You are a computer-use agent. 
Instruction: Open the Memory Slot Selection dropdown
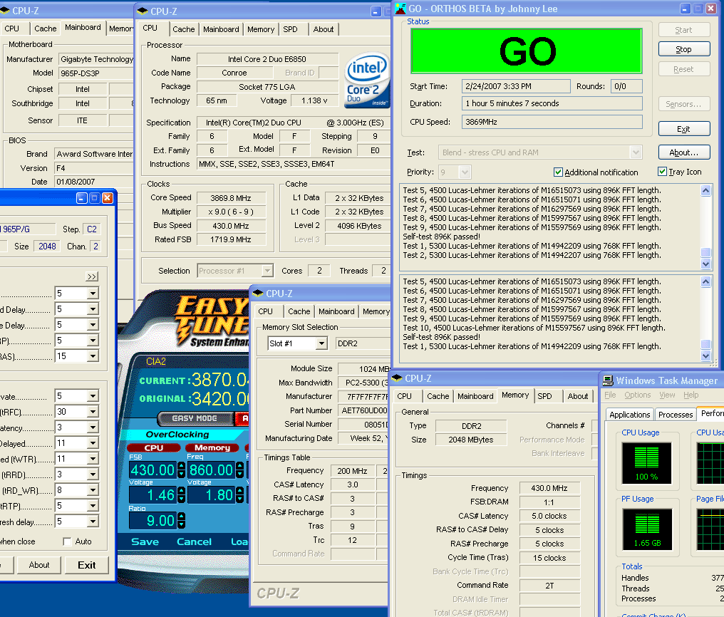click(321, 343)
